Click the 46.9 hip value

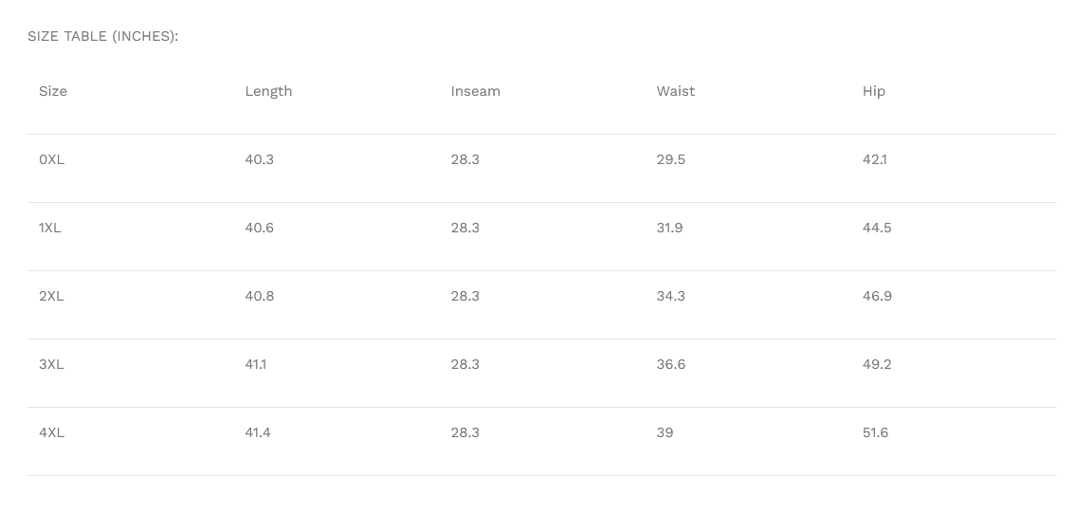877,296
